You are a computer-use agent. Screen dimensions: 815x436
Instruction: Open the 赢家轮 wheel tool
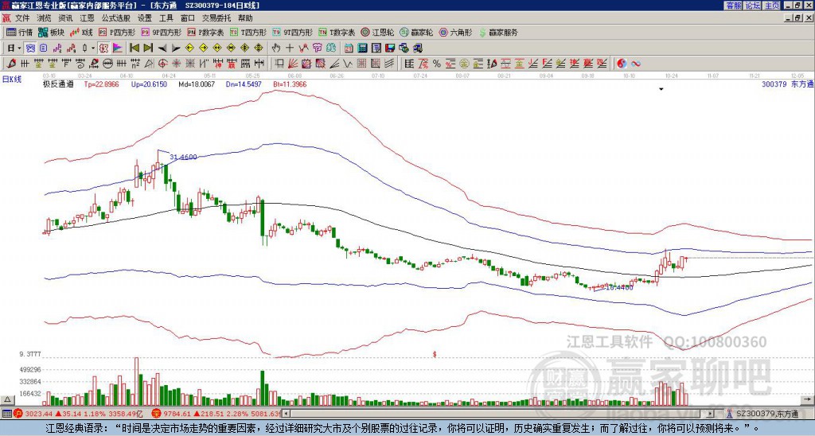[416, 32]
